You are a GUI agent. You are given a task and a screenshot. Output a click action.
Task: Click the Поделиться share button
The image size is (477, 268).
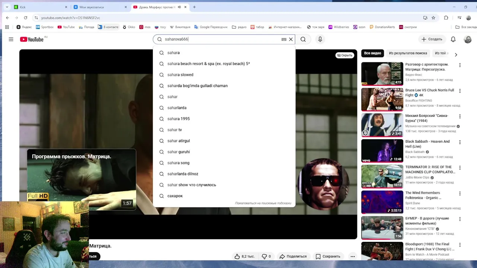coord(293,256)
